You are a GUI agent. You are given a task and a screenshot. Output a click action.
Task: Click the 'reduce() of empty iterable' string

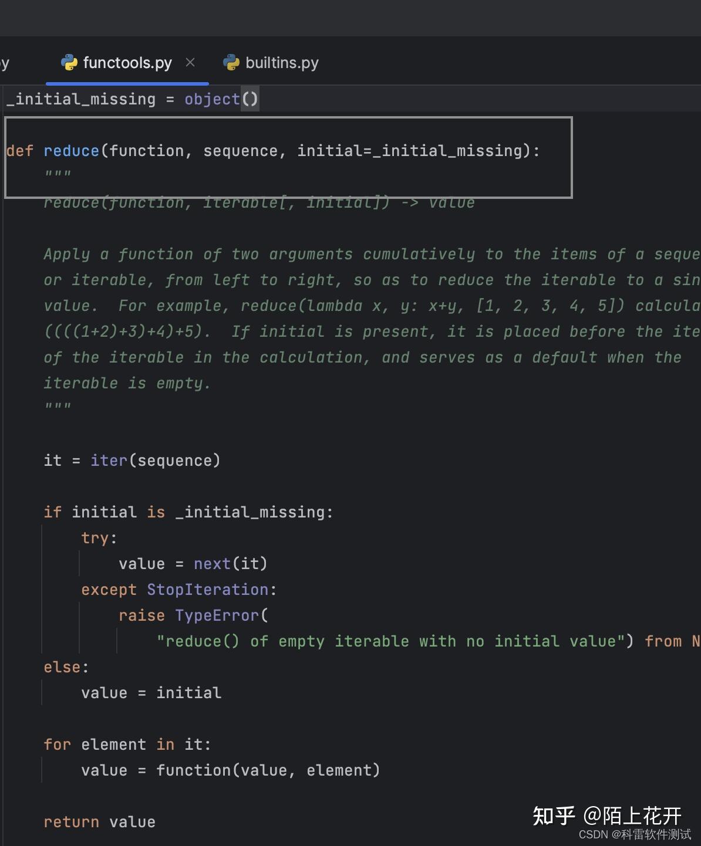pos(390,641)
